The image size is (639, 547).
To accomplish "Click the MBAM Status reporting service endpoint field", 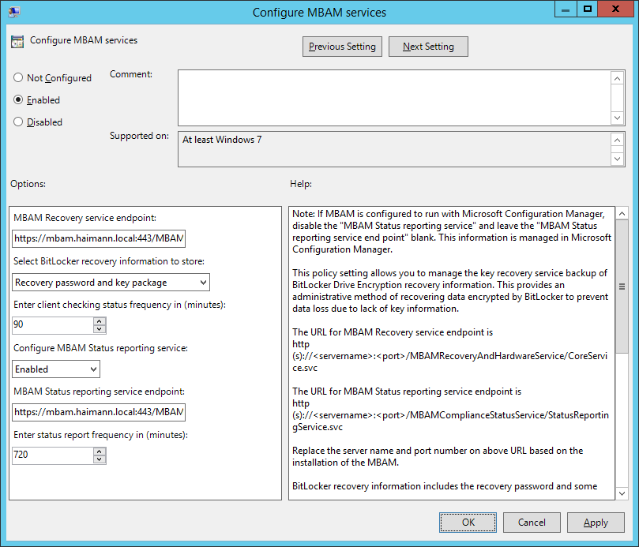I will pyautogui.click(x=99, y=412).
